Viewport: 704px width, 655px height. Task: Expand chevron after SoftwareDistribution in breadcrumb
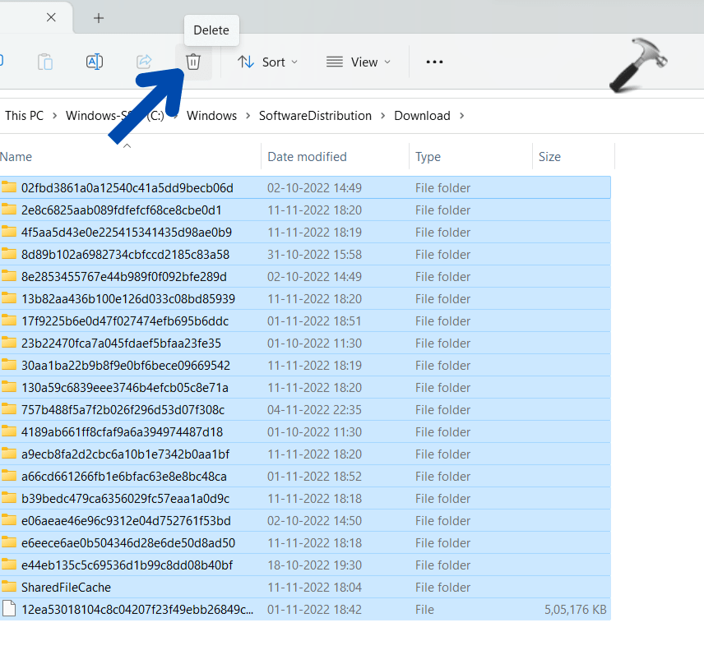(383, 116)
